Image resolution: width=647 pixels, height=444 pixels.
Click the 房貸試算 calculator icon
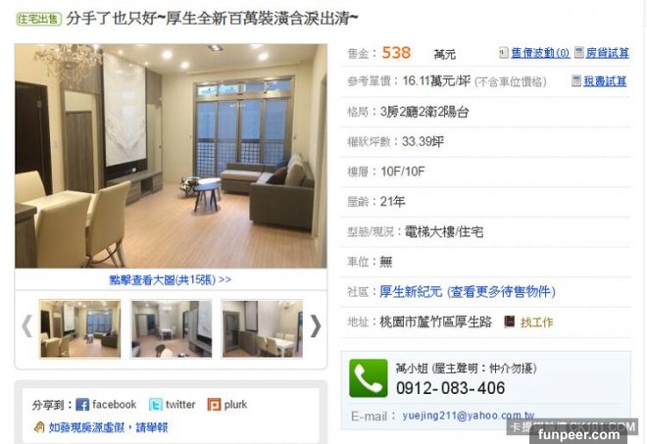point(579,52)
